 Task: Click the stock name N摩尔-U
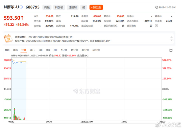[12, 7]
